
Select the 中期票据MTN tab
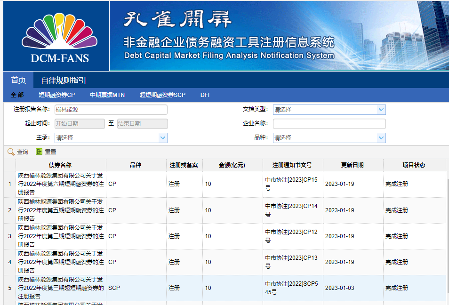click(107, 95)
